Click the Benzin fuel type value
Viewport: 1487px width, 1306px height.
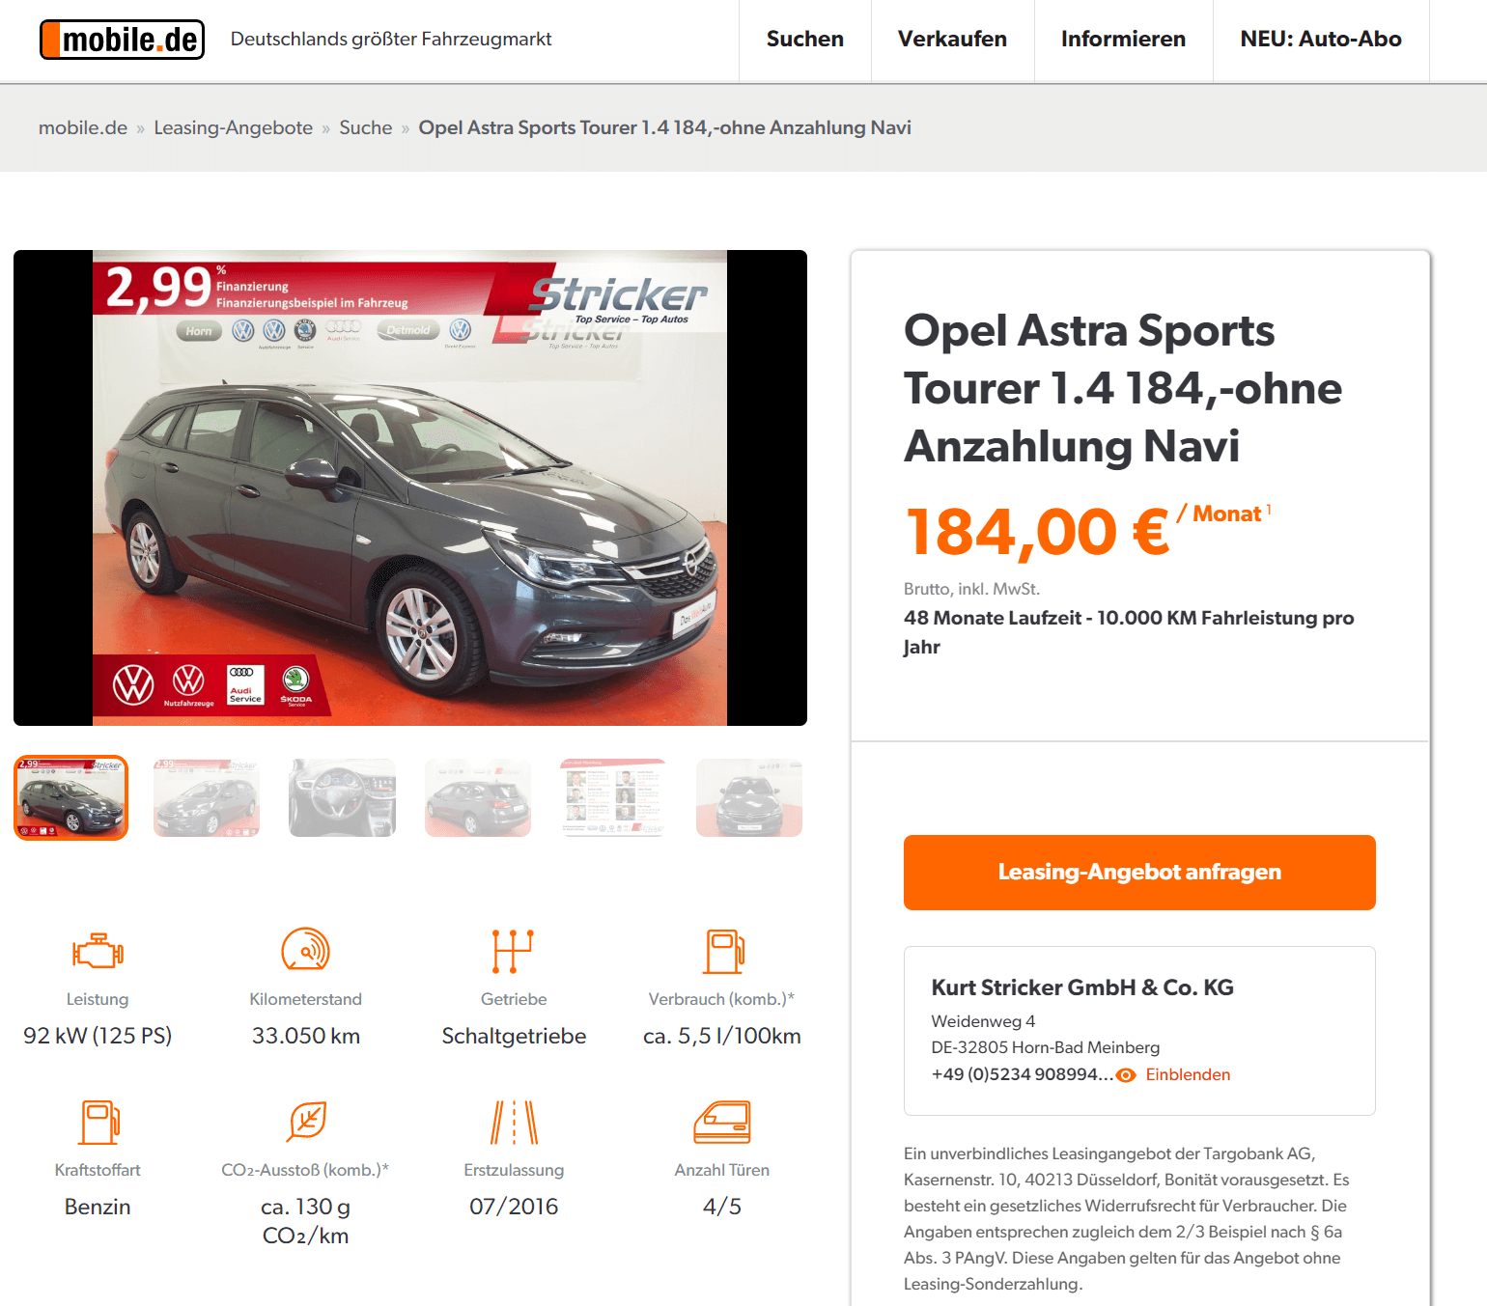click(98, 1207)
